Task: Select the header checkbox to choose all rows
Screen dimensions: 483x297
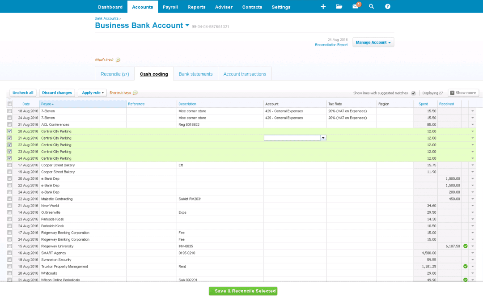Action: coord(9,103)
